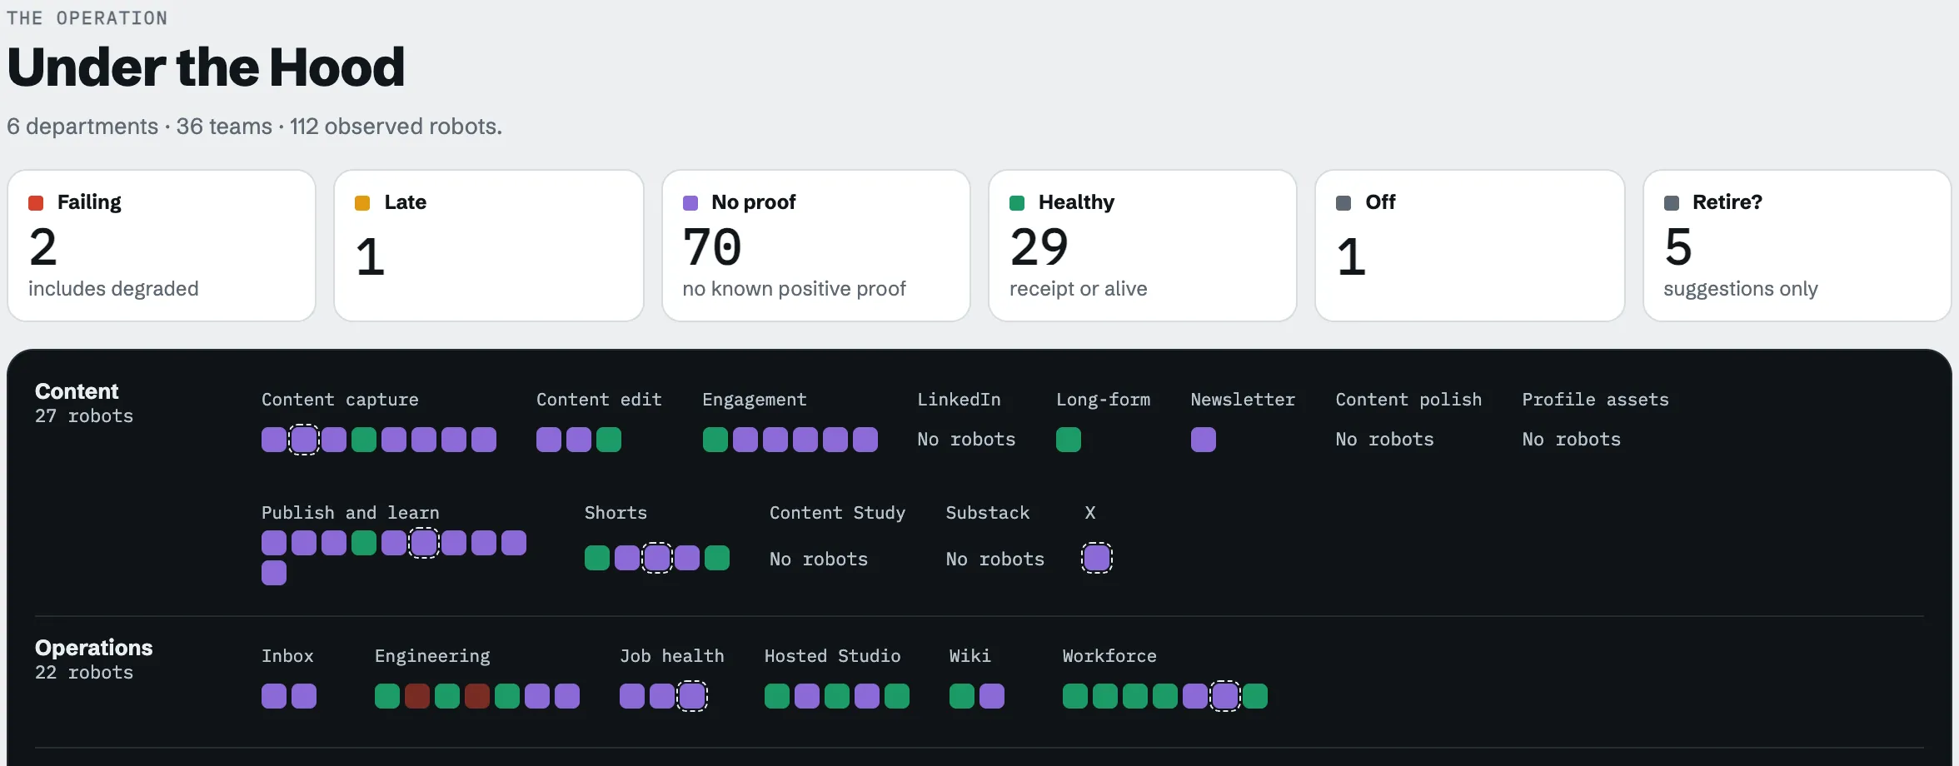Click the Workforce team label
1959x766 pixels.
click(1109, 656)
